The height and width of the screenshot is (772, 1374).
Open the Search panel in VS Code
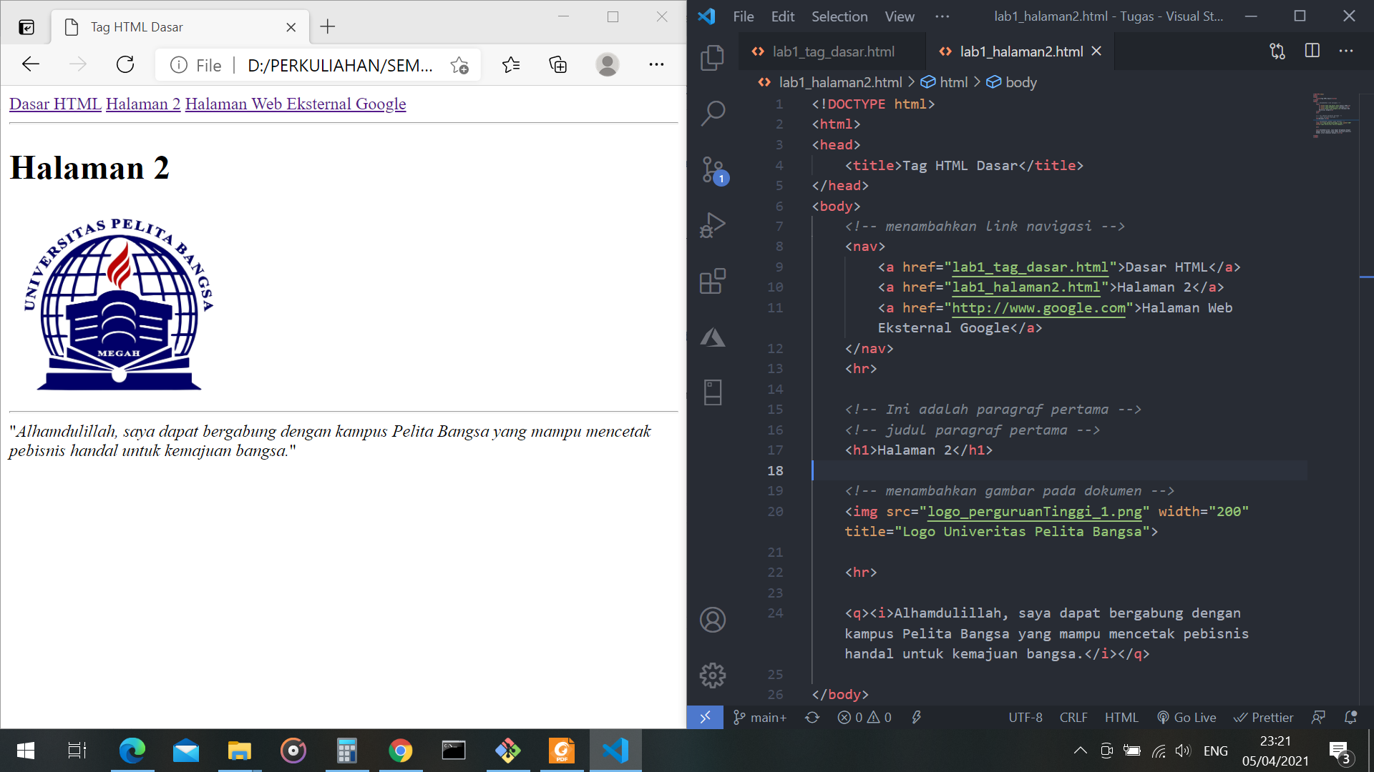click(x=713, y=112)
